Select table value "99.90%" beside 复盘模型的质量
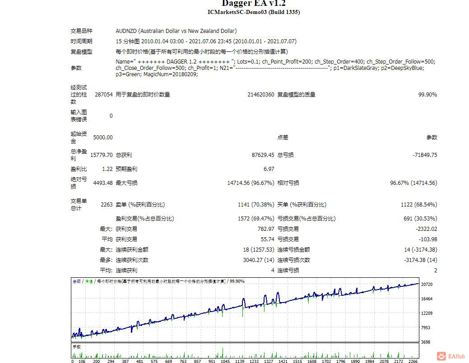 [x=427, y=94]
